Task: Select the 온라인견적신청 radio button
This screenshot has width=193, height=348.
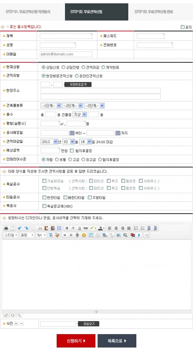Action: [77, 76]
